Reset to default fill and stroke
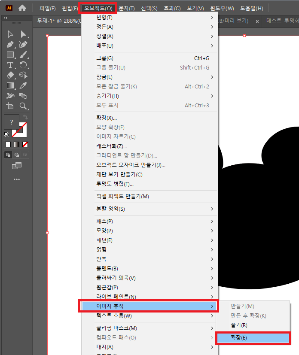 coord(6,134)
